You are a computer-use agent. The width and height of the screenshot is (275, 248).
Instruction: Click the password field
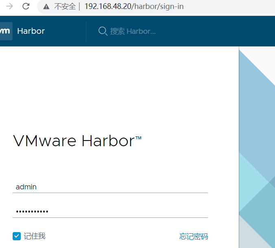click(x=110, y=211)
